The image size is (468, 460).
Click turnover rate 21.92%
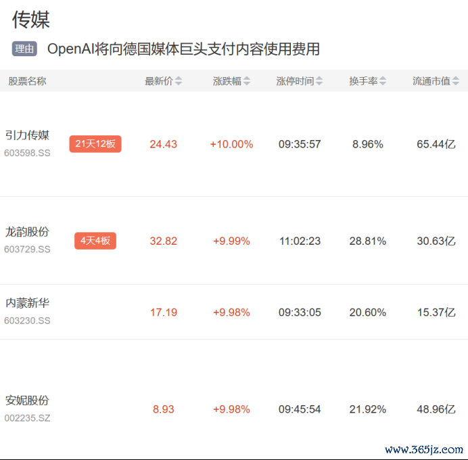[x=368, y=409]
